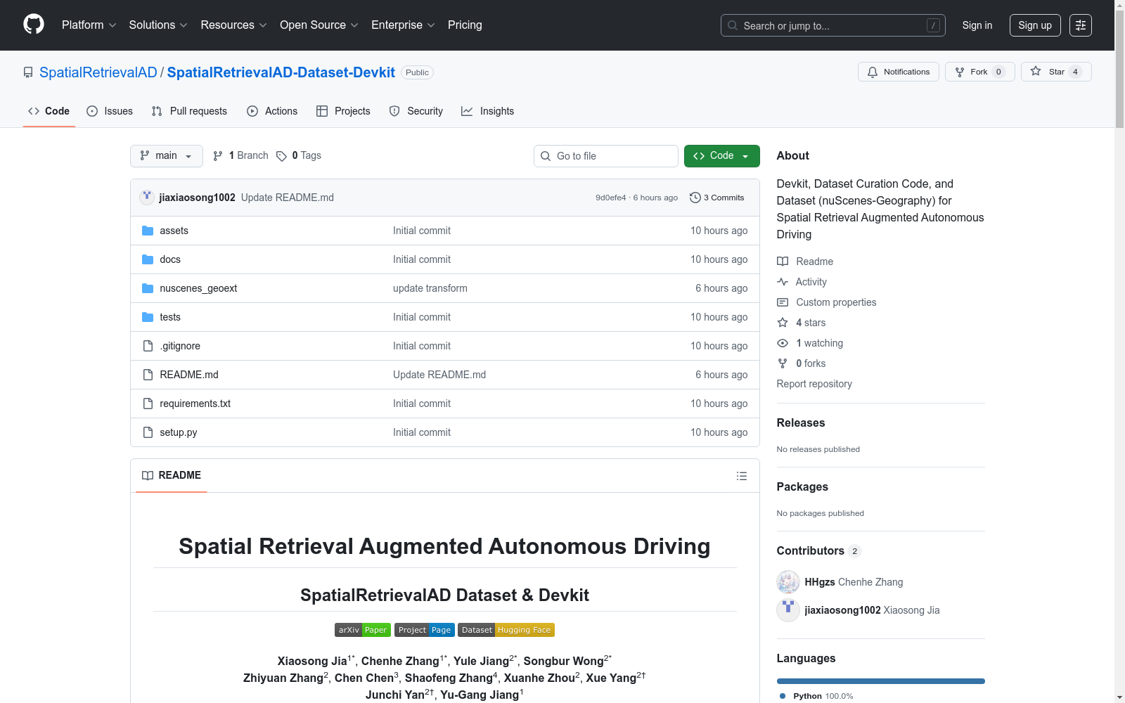Click the Sign up button
The width and height of the screenshot is (1125, 703).
(1035, 25)
